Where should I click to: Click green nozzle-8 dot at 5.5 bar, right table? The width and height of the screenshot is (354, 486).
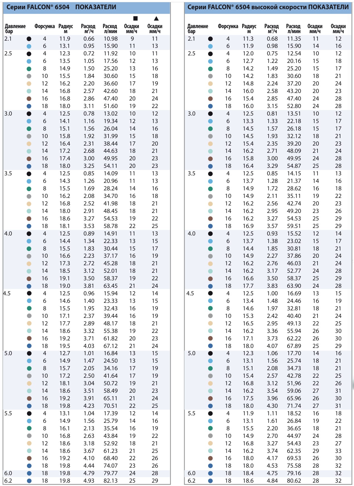210,428
